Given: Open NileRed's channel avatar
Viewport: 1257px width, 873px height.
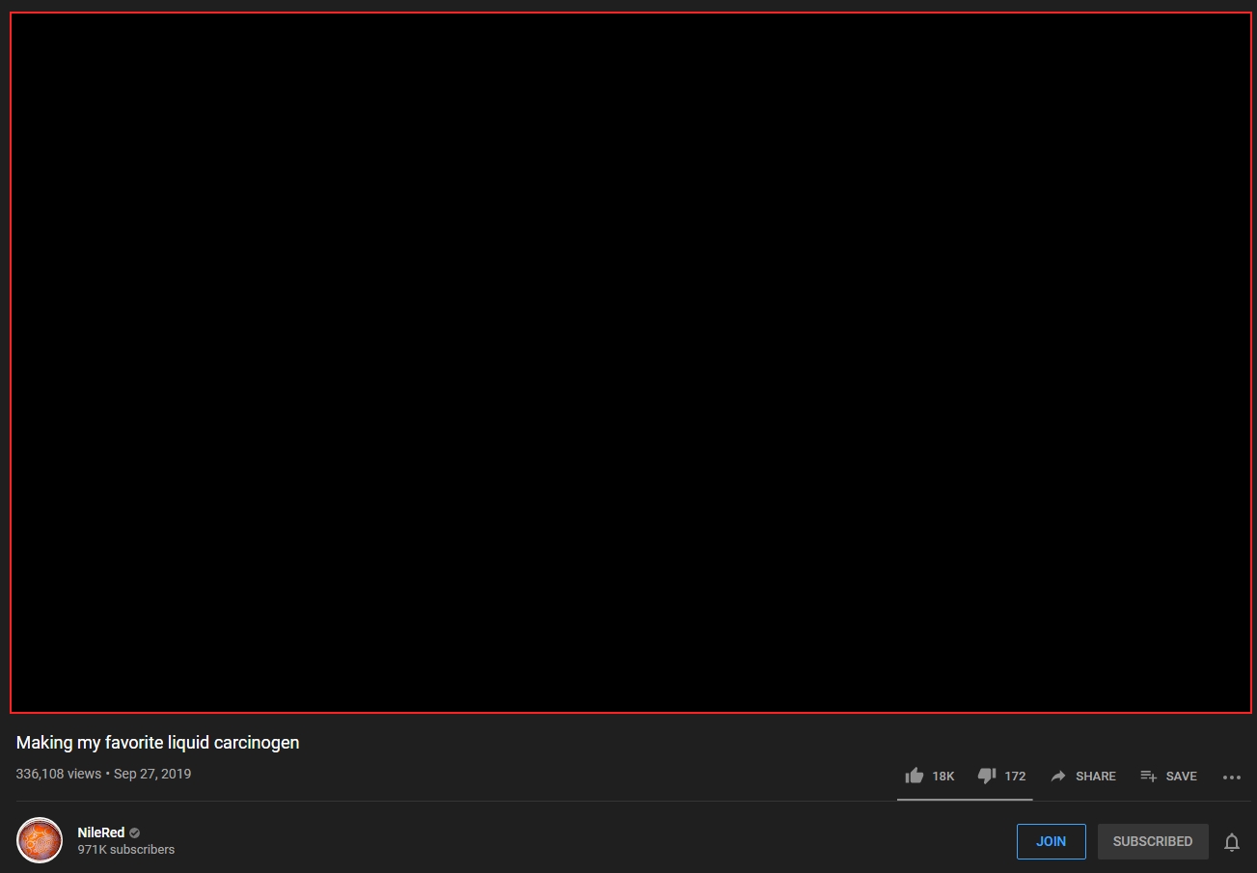Looking at the screenshot, I should tap(40, 840).
